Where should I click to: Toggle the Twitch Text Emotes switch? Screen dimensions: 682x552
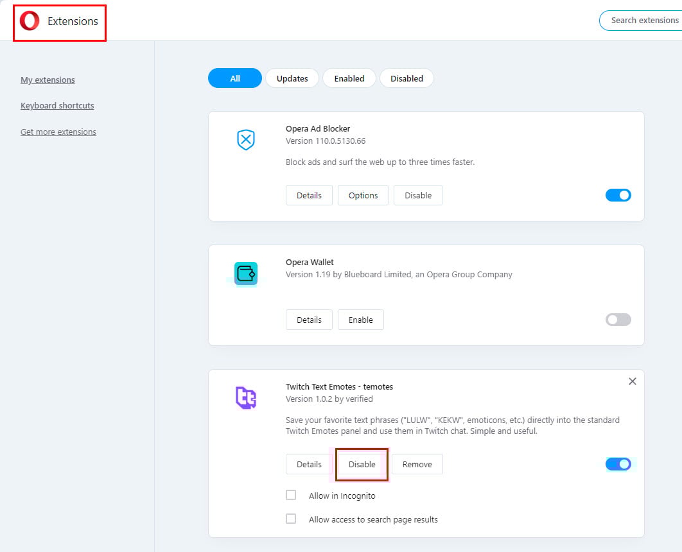pos(618,464)
